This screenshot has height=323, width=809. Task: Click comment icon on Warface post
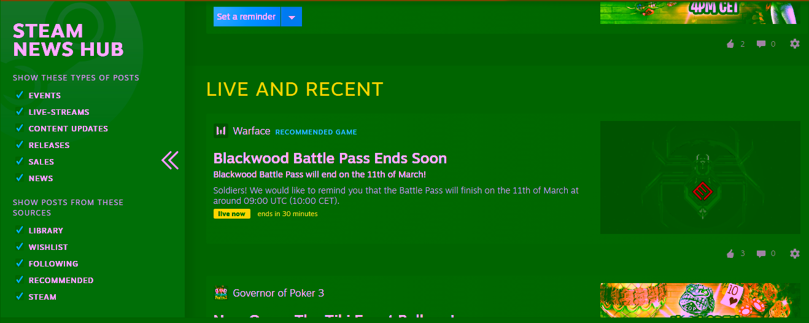761,254
